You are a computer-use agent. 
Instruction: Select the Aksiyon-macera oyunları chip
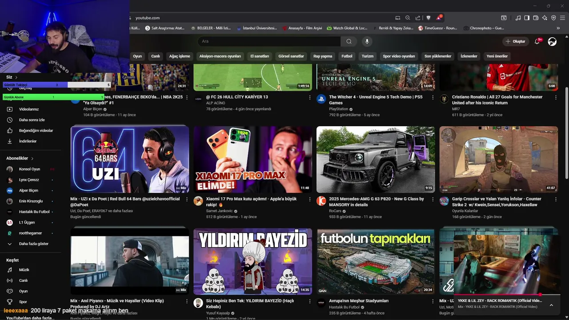click(220, 56)
